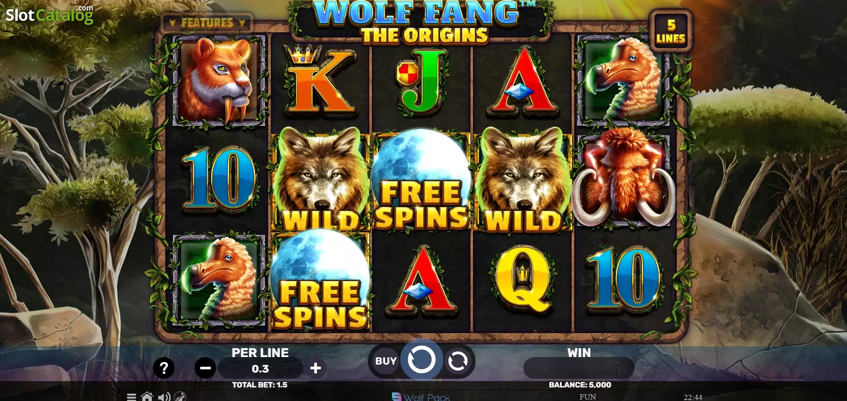Expand the FEATURES dropdown
Screen dimensions: 847x401
207,23
